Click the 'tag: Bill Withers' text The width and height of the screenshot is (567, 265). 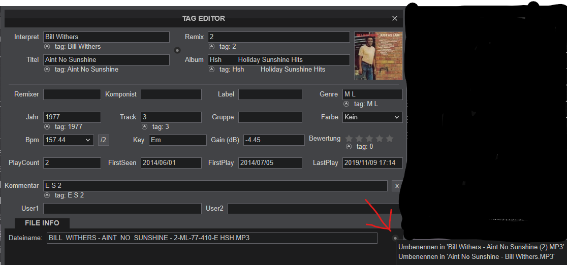pyautogui.click(x=78, y=47)
